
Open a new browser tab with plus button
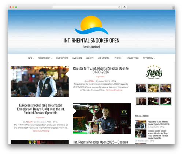(x=173, y=8)
